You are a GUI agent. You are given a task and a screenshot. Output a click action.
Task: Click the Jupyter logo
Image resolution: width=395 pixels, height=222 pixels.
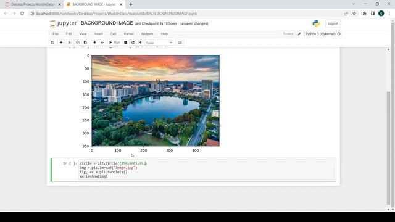[x=64, y=23]
